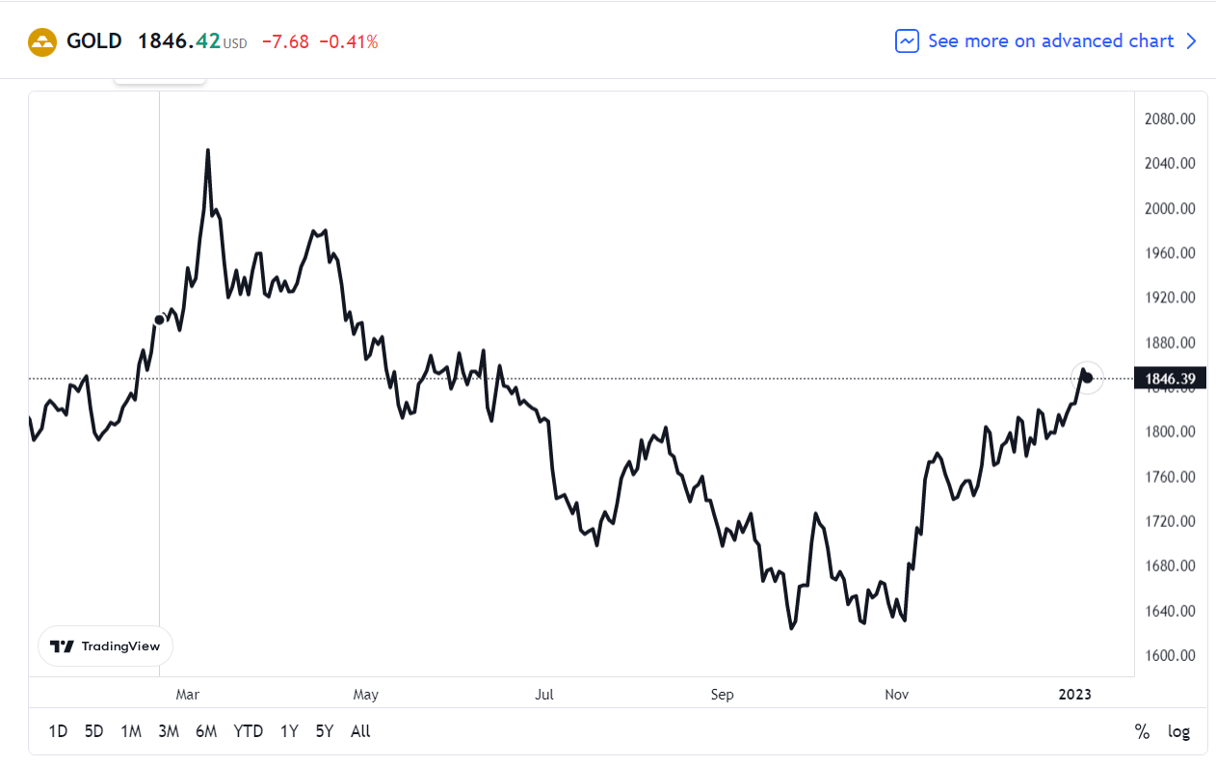1216x765 pixels.
Task: Click the 1846.39 current price label
Action: coord(1171,379)
